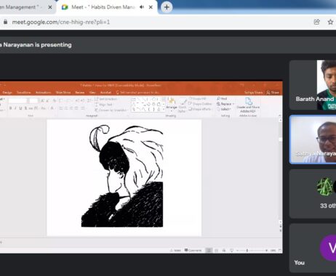Switch to Reading view icon
This screenshot has height=276, width=336.
(x=224, y=251)
